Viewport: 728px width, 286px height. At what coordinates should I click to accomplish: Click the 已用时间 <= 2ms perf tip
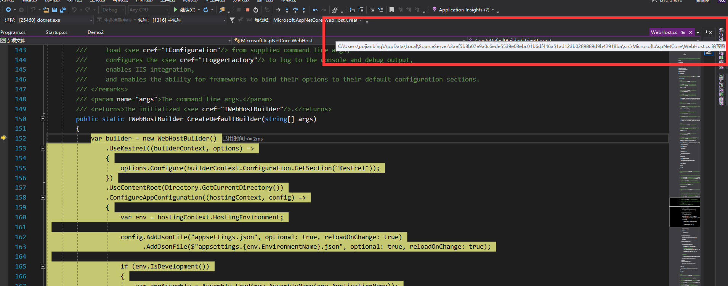tap(242, 139)
